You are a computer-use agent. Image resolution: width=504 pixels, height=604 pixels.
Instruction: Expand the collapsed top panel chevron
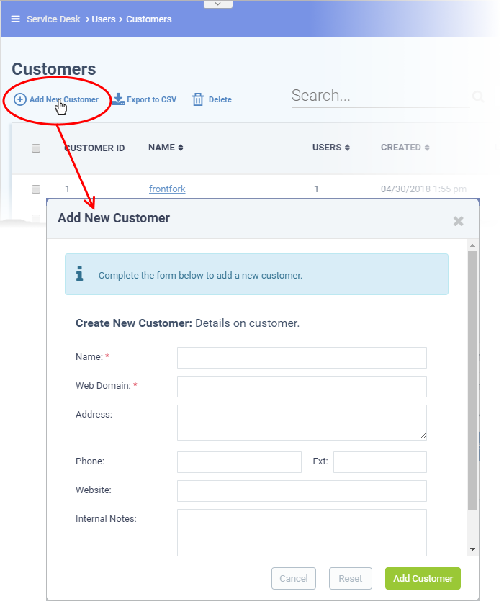pyautogui.click(x=217, y=4)
